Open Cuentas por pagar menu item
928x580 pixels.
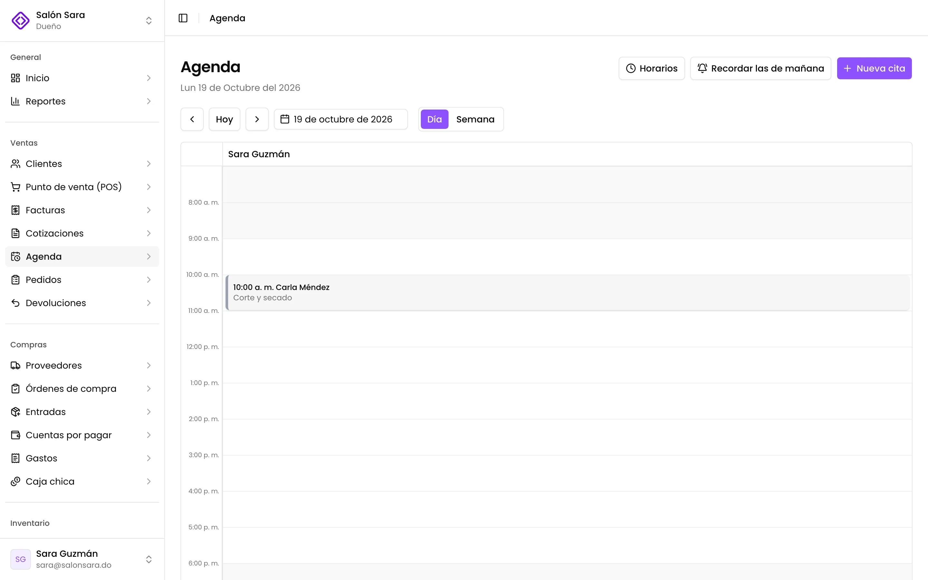(82, 435)
